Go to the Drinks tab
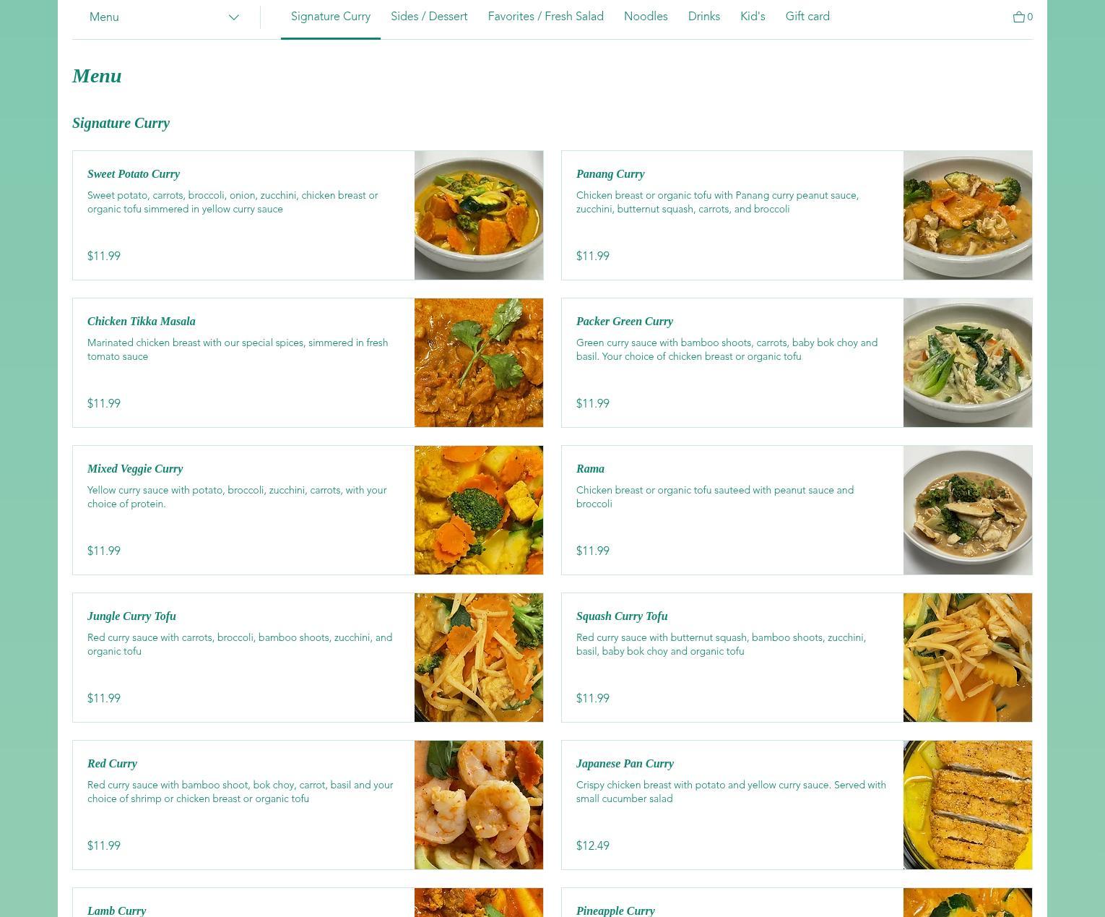The width and height of the screenshot is (1105, 917). [x=704, y=17]
